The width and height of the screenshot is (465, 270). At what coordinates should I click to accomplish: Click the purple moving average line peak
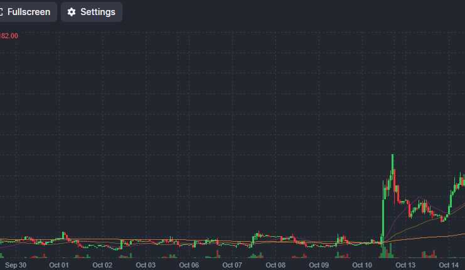point(418,198)
